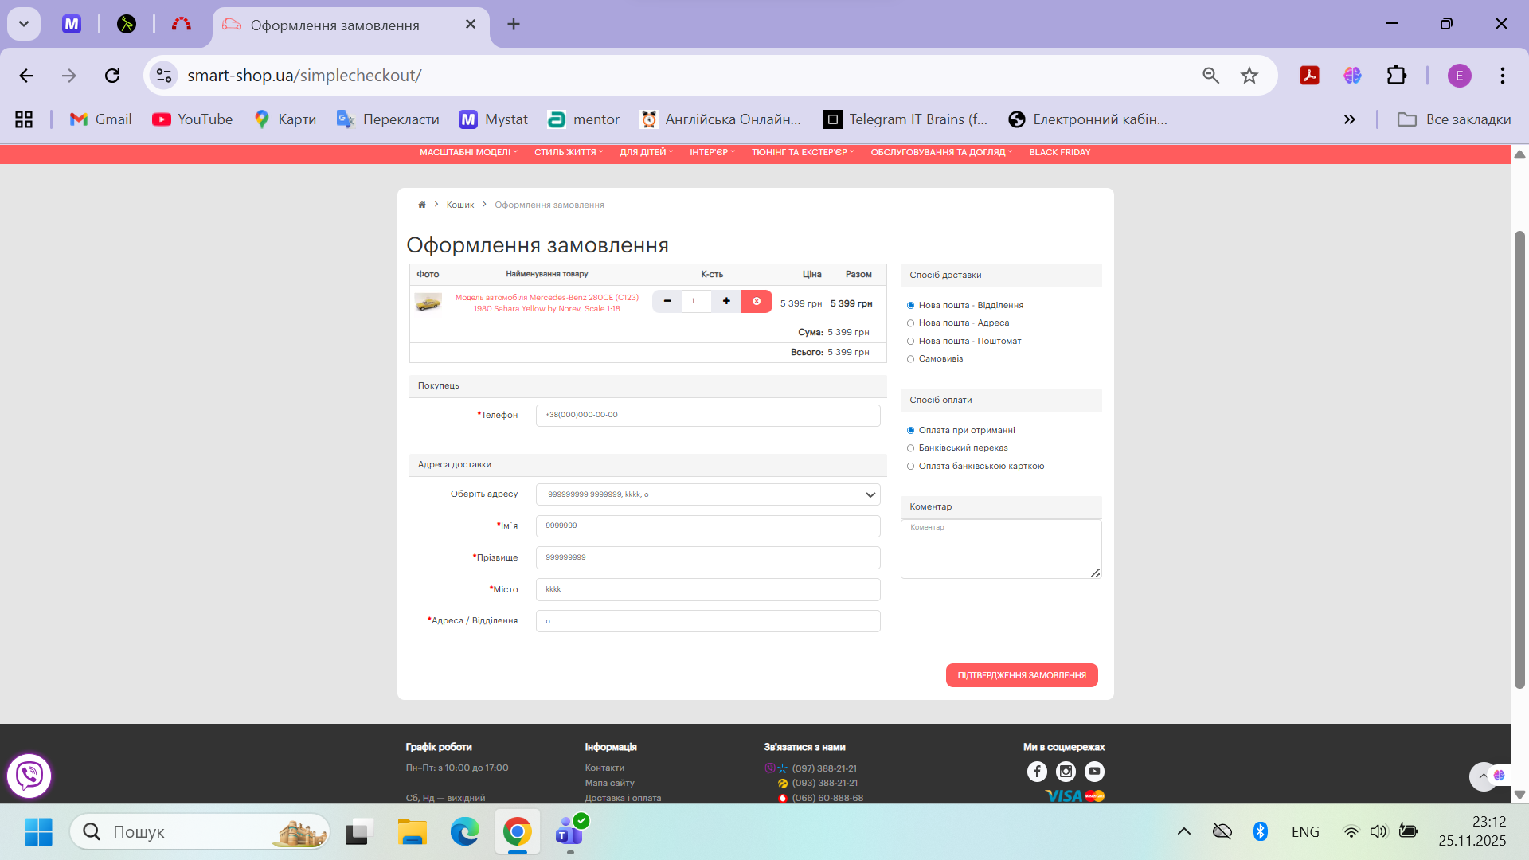
Task: Open BLACK FRIDAY menu item
Action: tap(1059, 152)
